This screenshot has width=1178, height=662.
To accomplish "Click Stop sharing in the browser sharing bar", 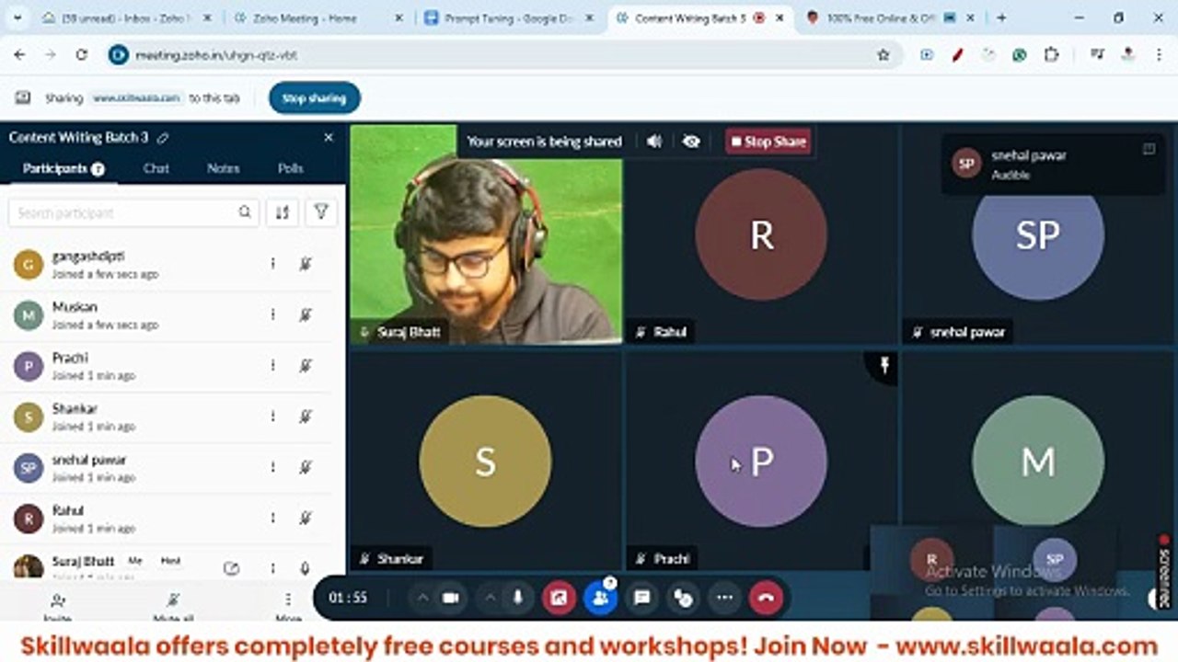I will (314, 98).
